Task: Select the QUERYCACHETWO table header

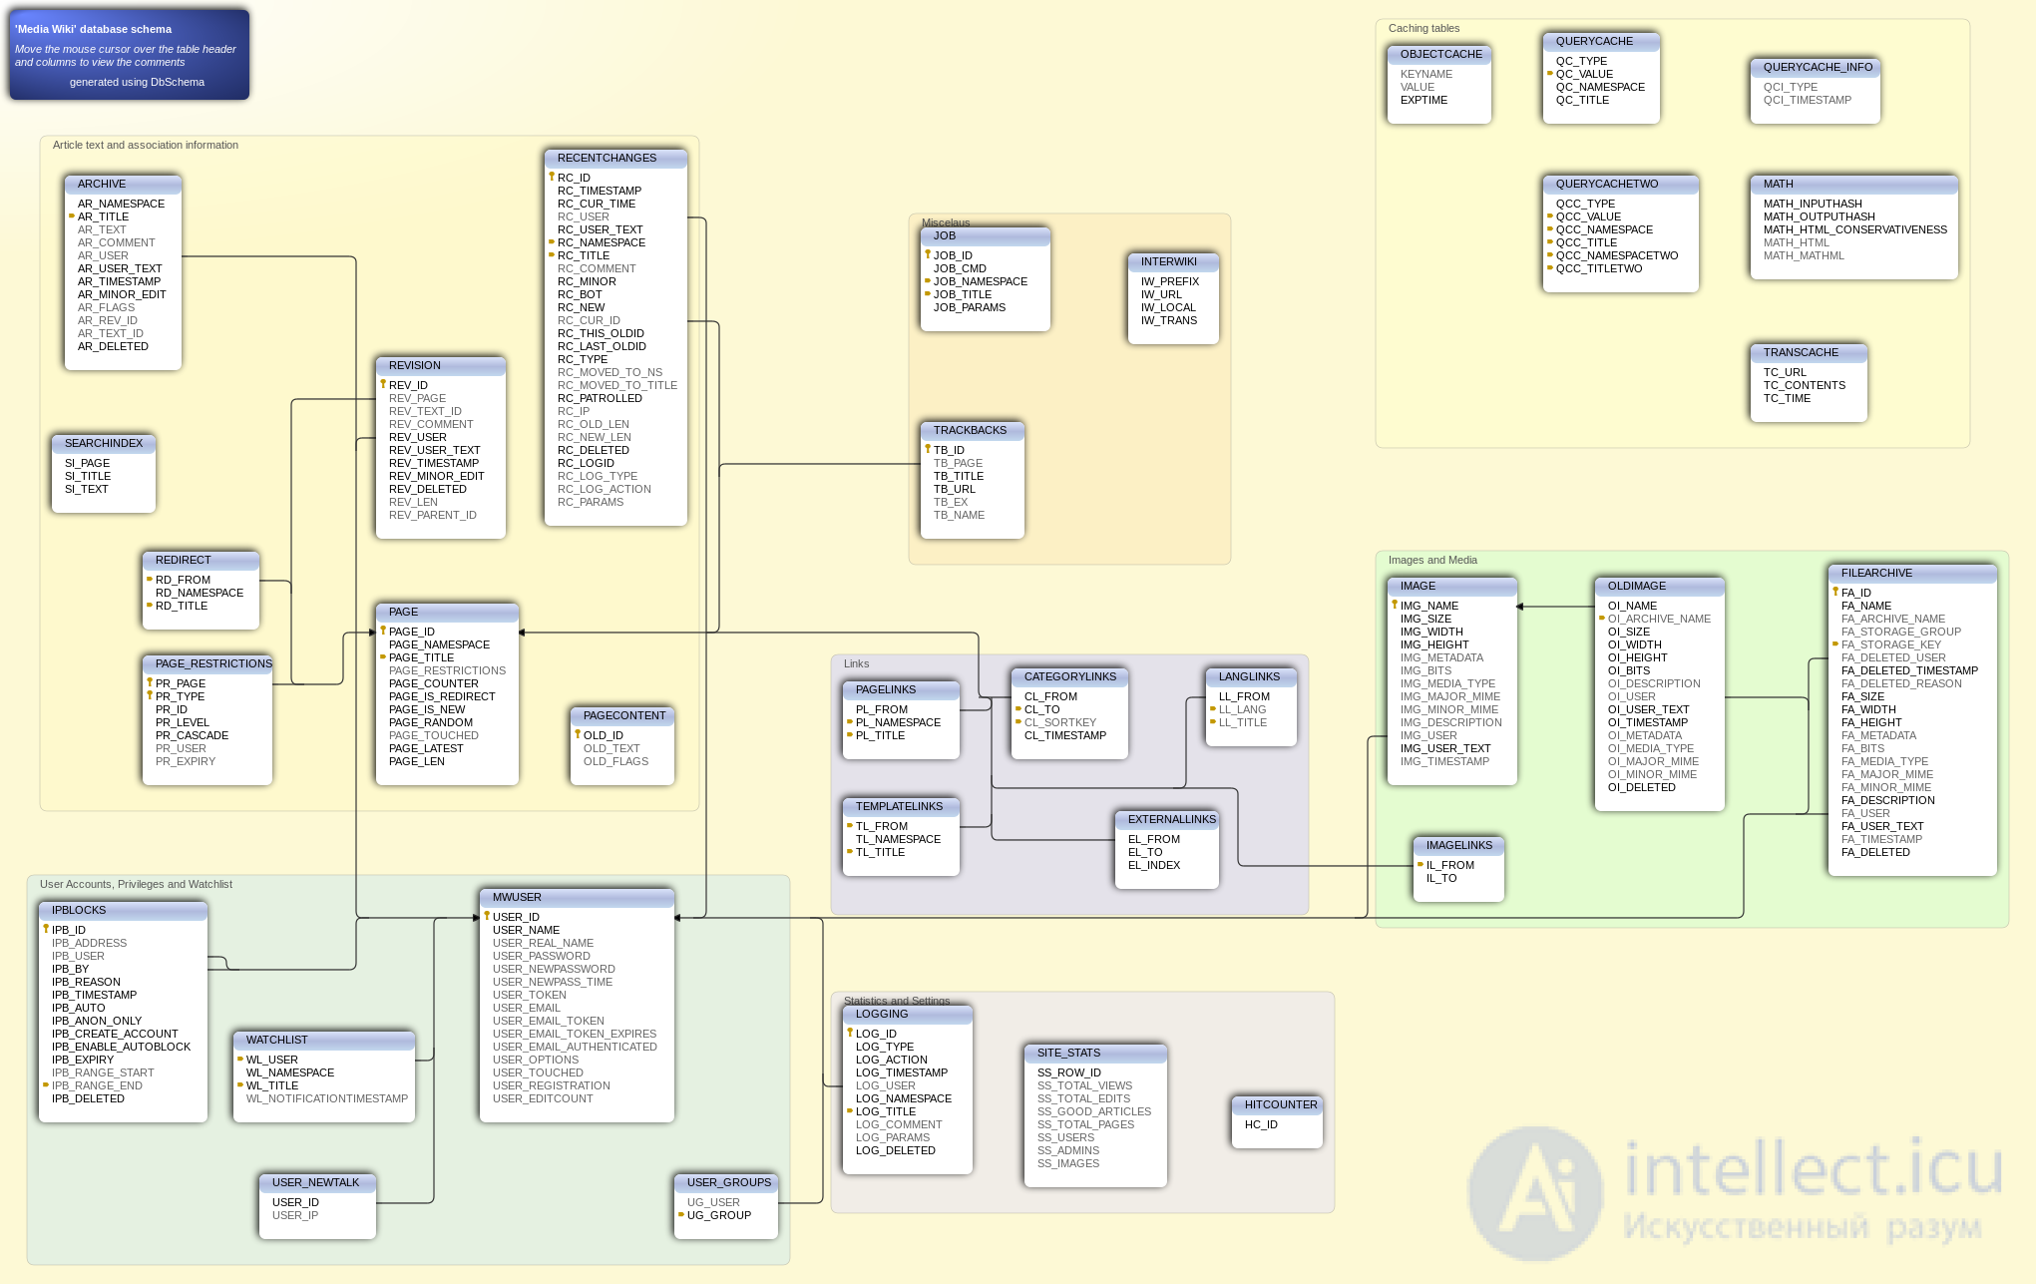Action: coord(1621,184)
